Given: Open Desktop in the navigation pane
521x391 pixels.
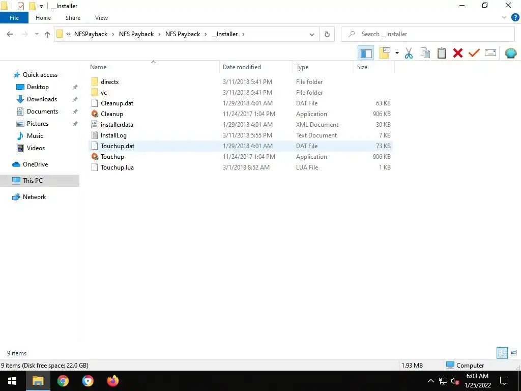Looking at the screenshot, I should (x=38, y=87).
